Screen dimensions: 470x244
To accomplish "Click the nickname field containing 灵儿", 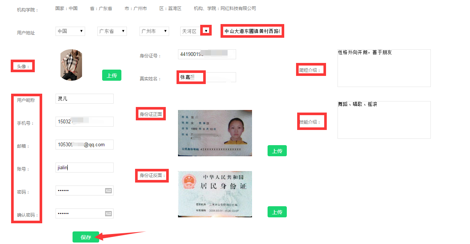I will (84, 98).
